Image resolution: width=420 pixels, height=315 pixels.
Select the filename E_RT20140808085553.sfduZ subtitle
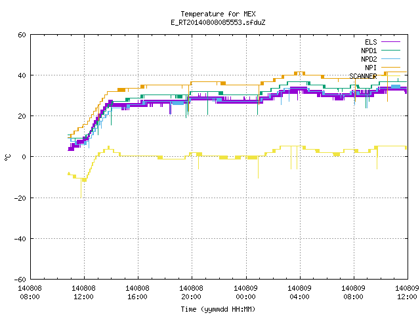tap(218, 22)
